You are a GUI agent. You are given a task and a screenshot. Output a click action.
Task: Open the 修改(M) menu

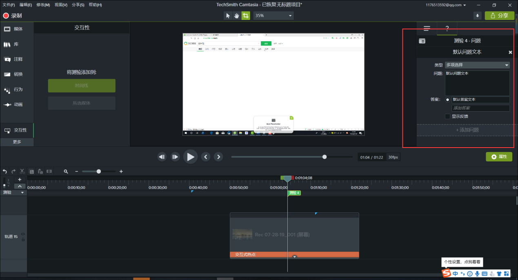43,5
